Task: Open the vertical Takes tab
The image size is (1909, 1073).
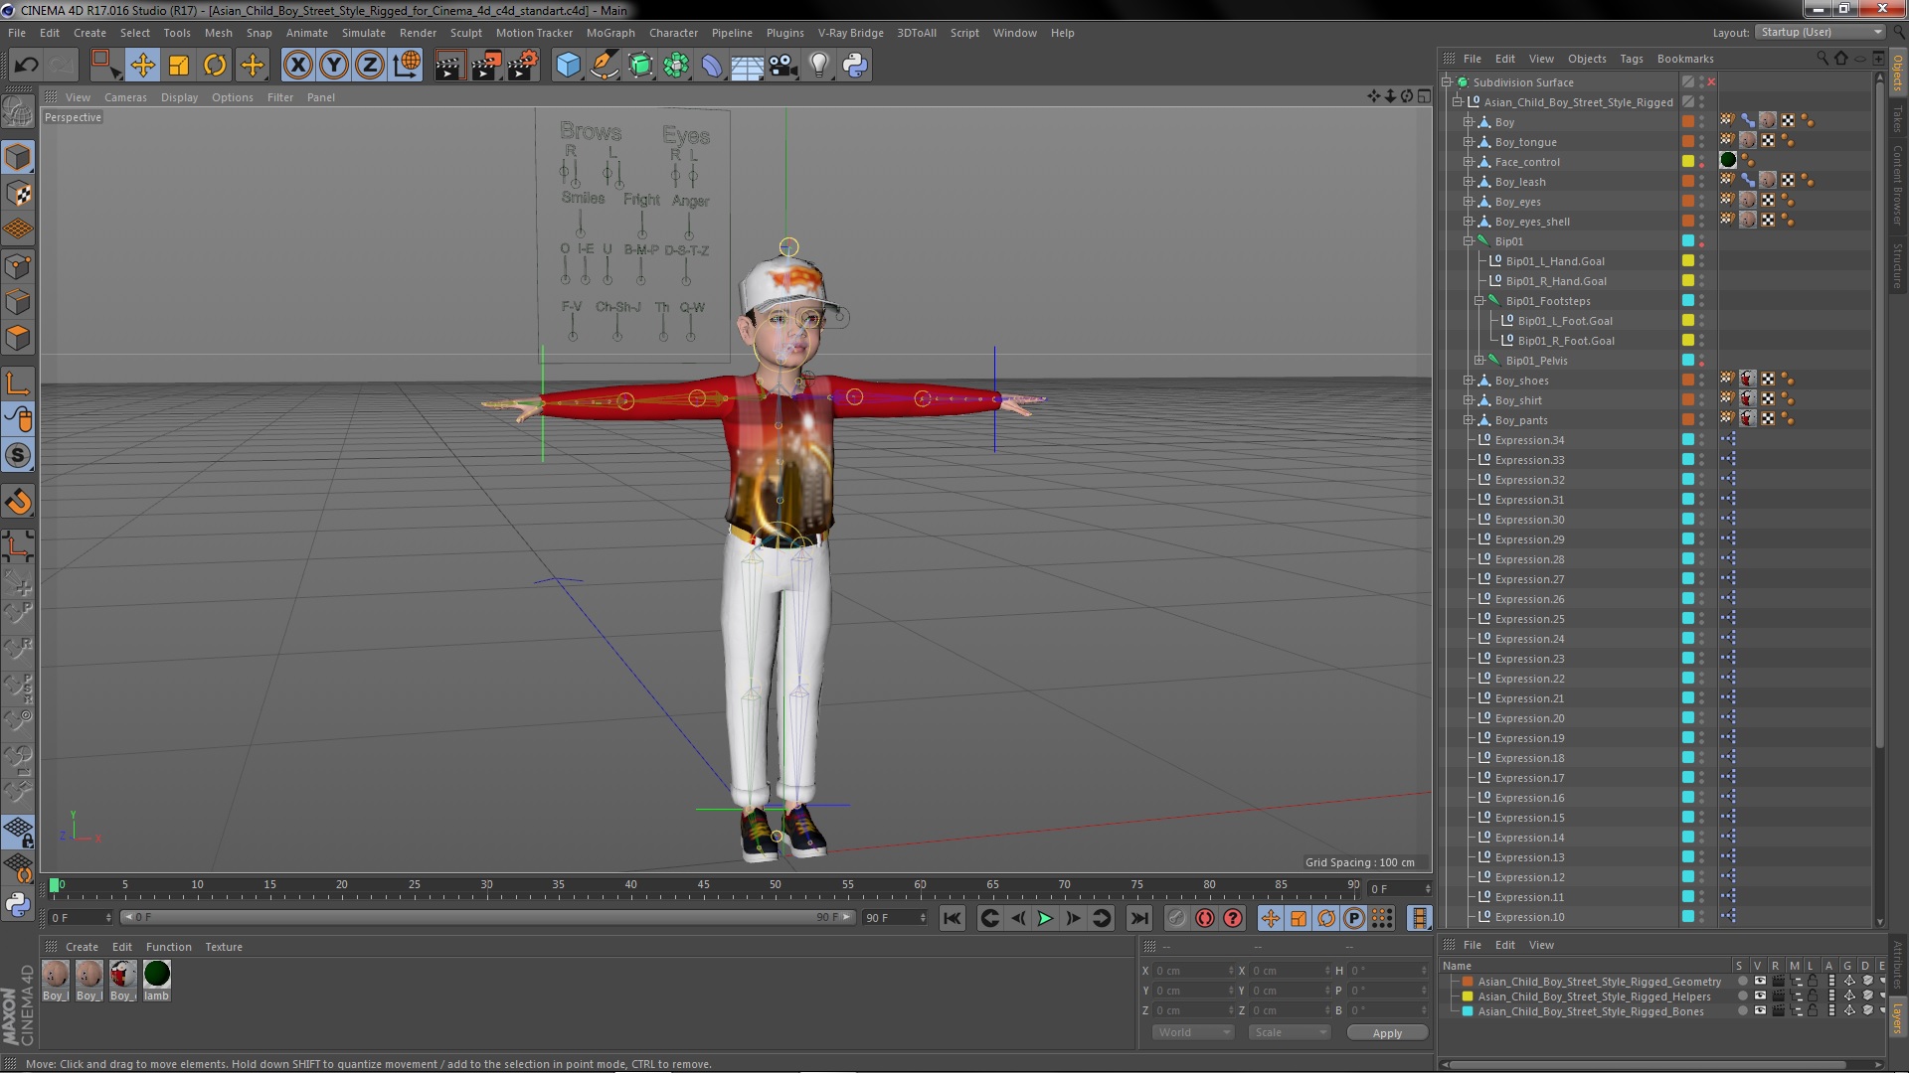Action: pos(1897,118)
